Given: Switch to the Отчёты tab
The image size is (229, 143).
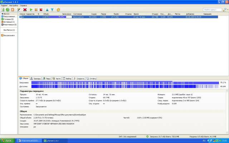Looking at the screenshot, I should coord(91,79).
